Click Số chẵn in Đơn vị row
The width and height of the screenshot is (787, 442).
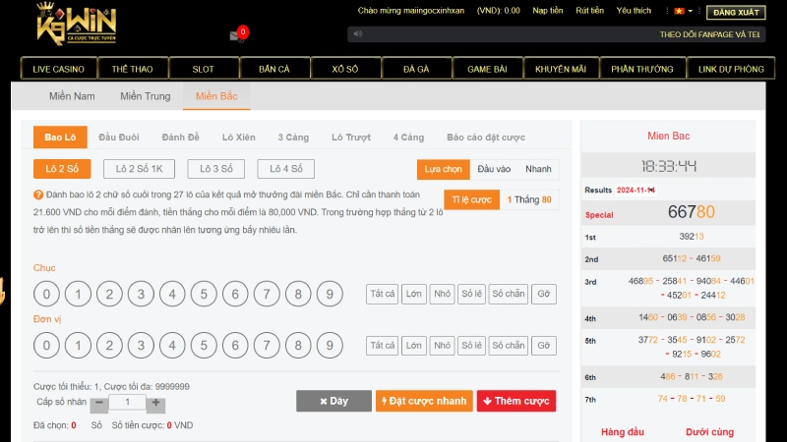[x=509, y=346]
